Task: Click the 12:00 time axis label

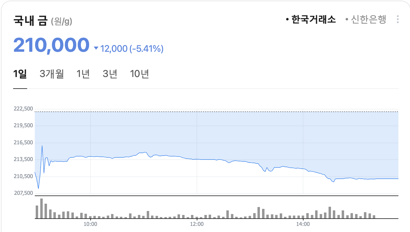Action: point(197,224)
